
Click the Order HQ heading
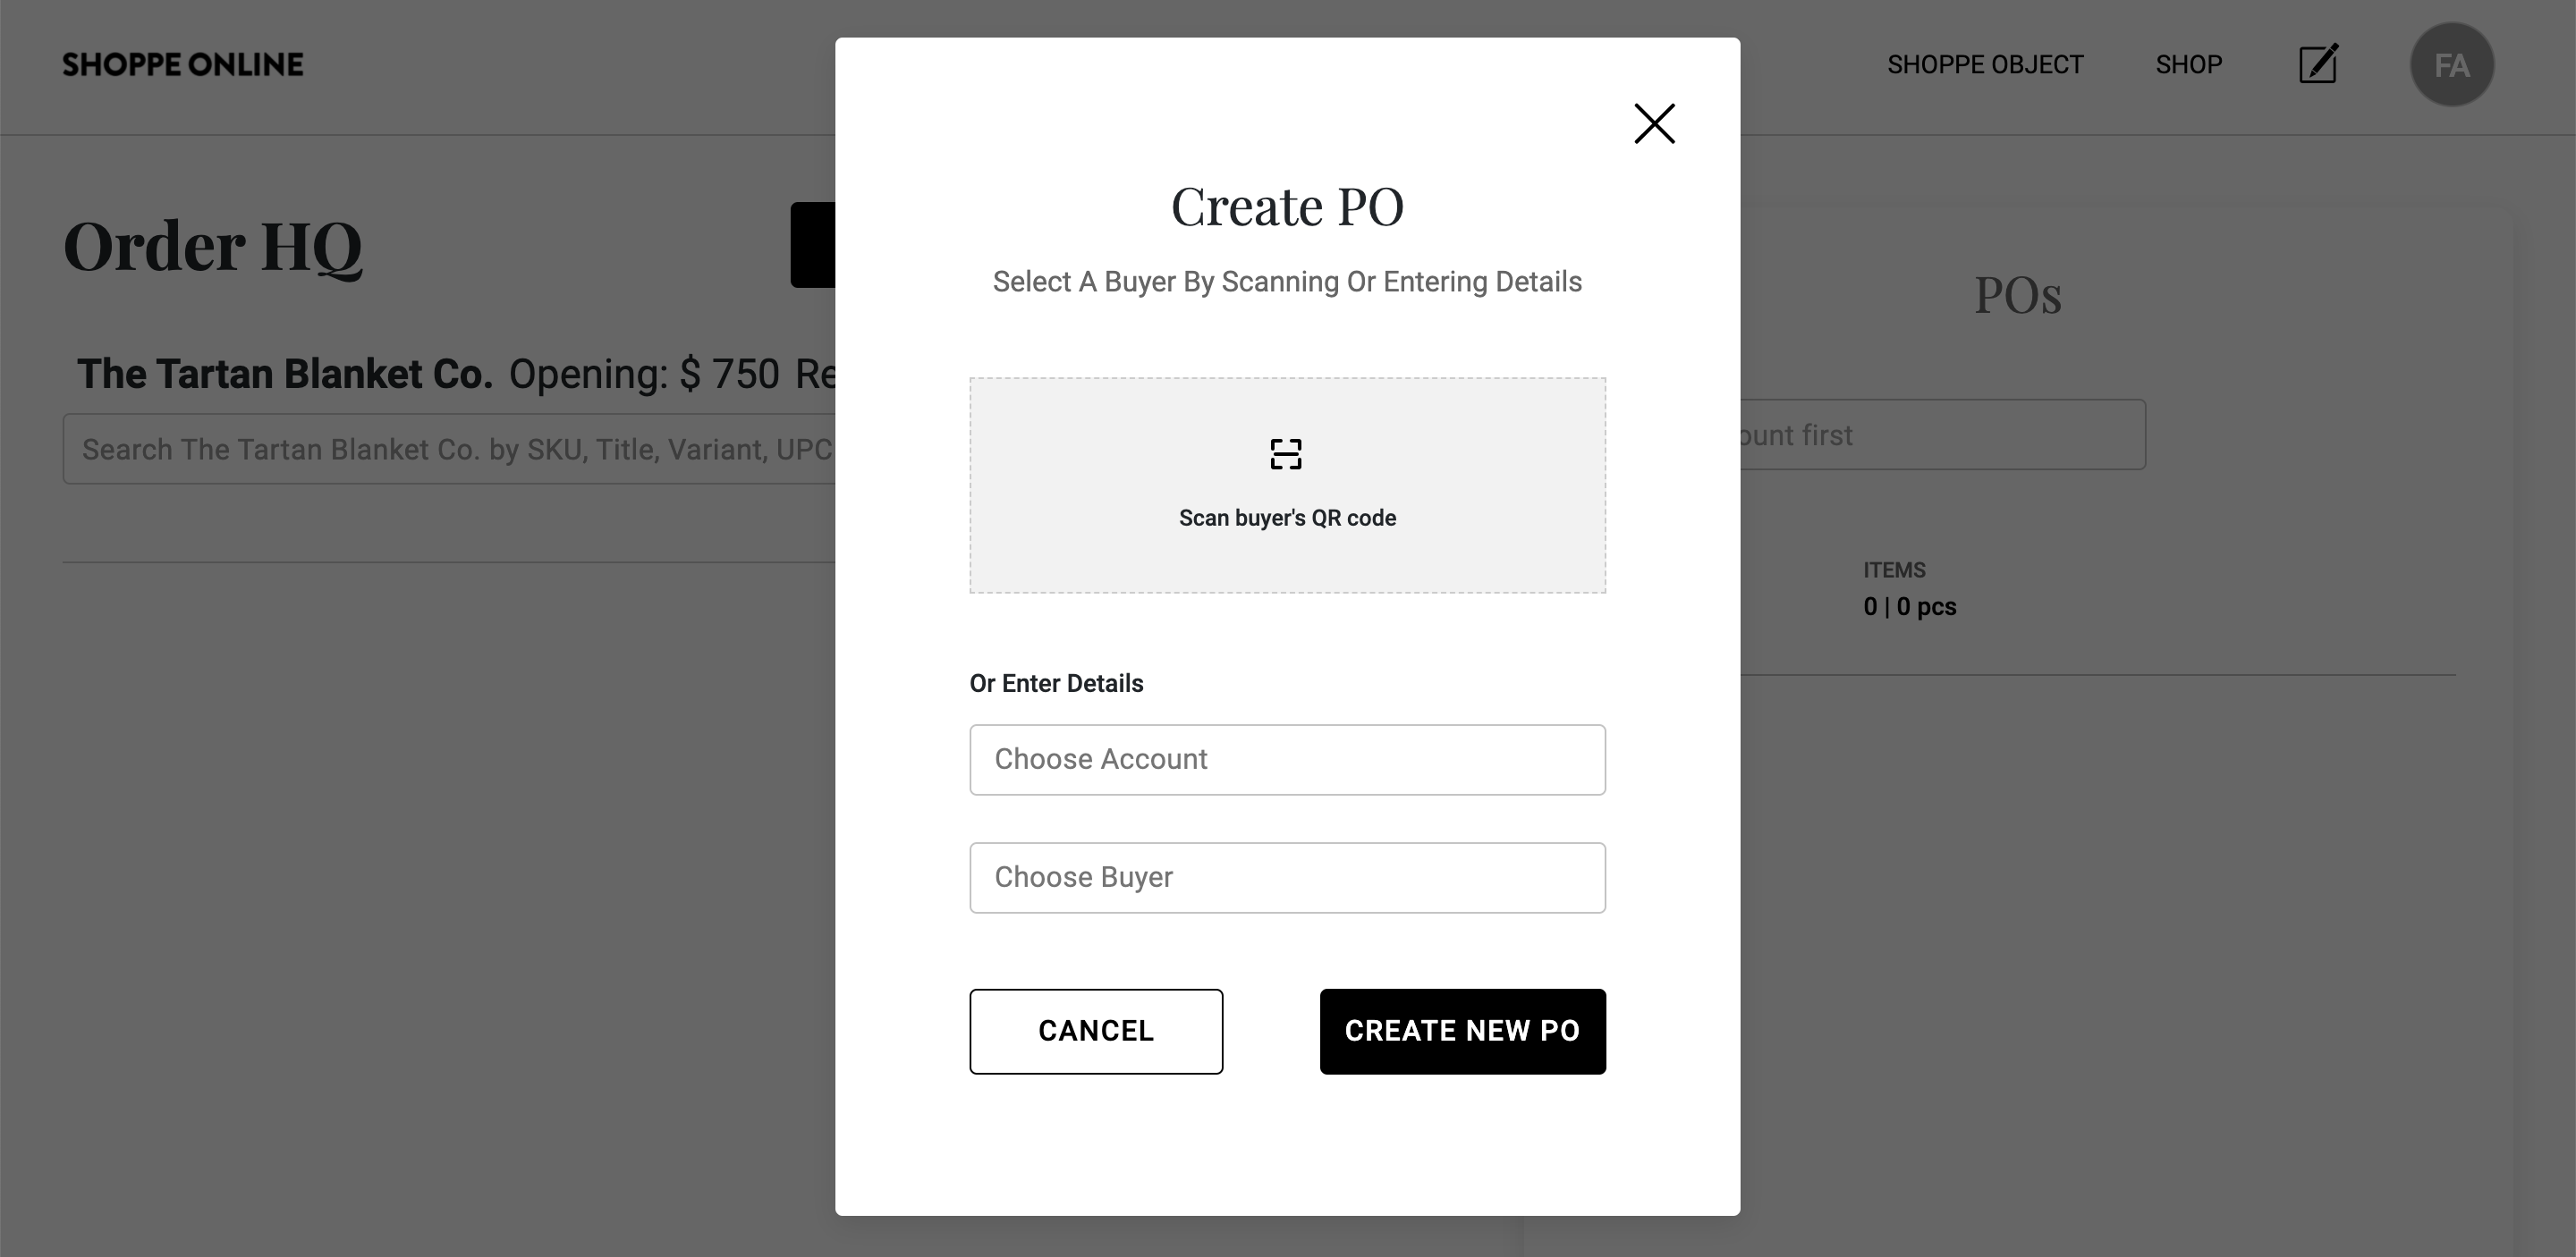click(x=213, y=246)
